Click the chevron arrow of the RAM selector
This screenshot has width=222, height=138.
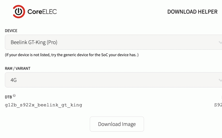click(x=220, y=80)
